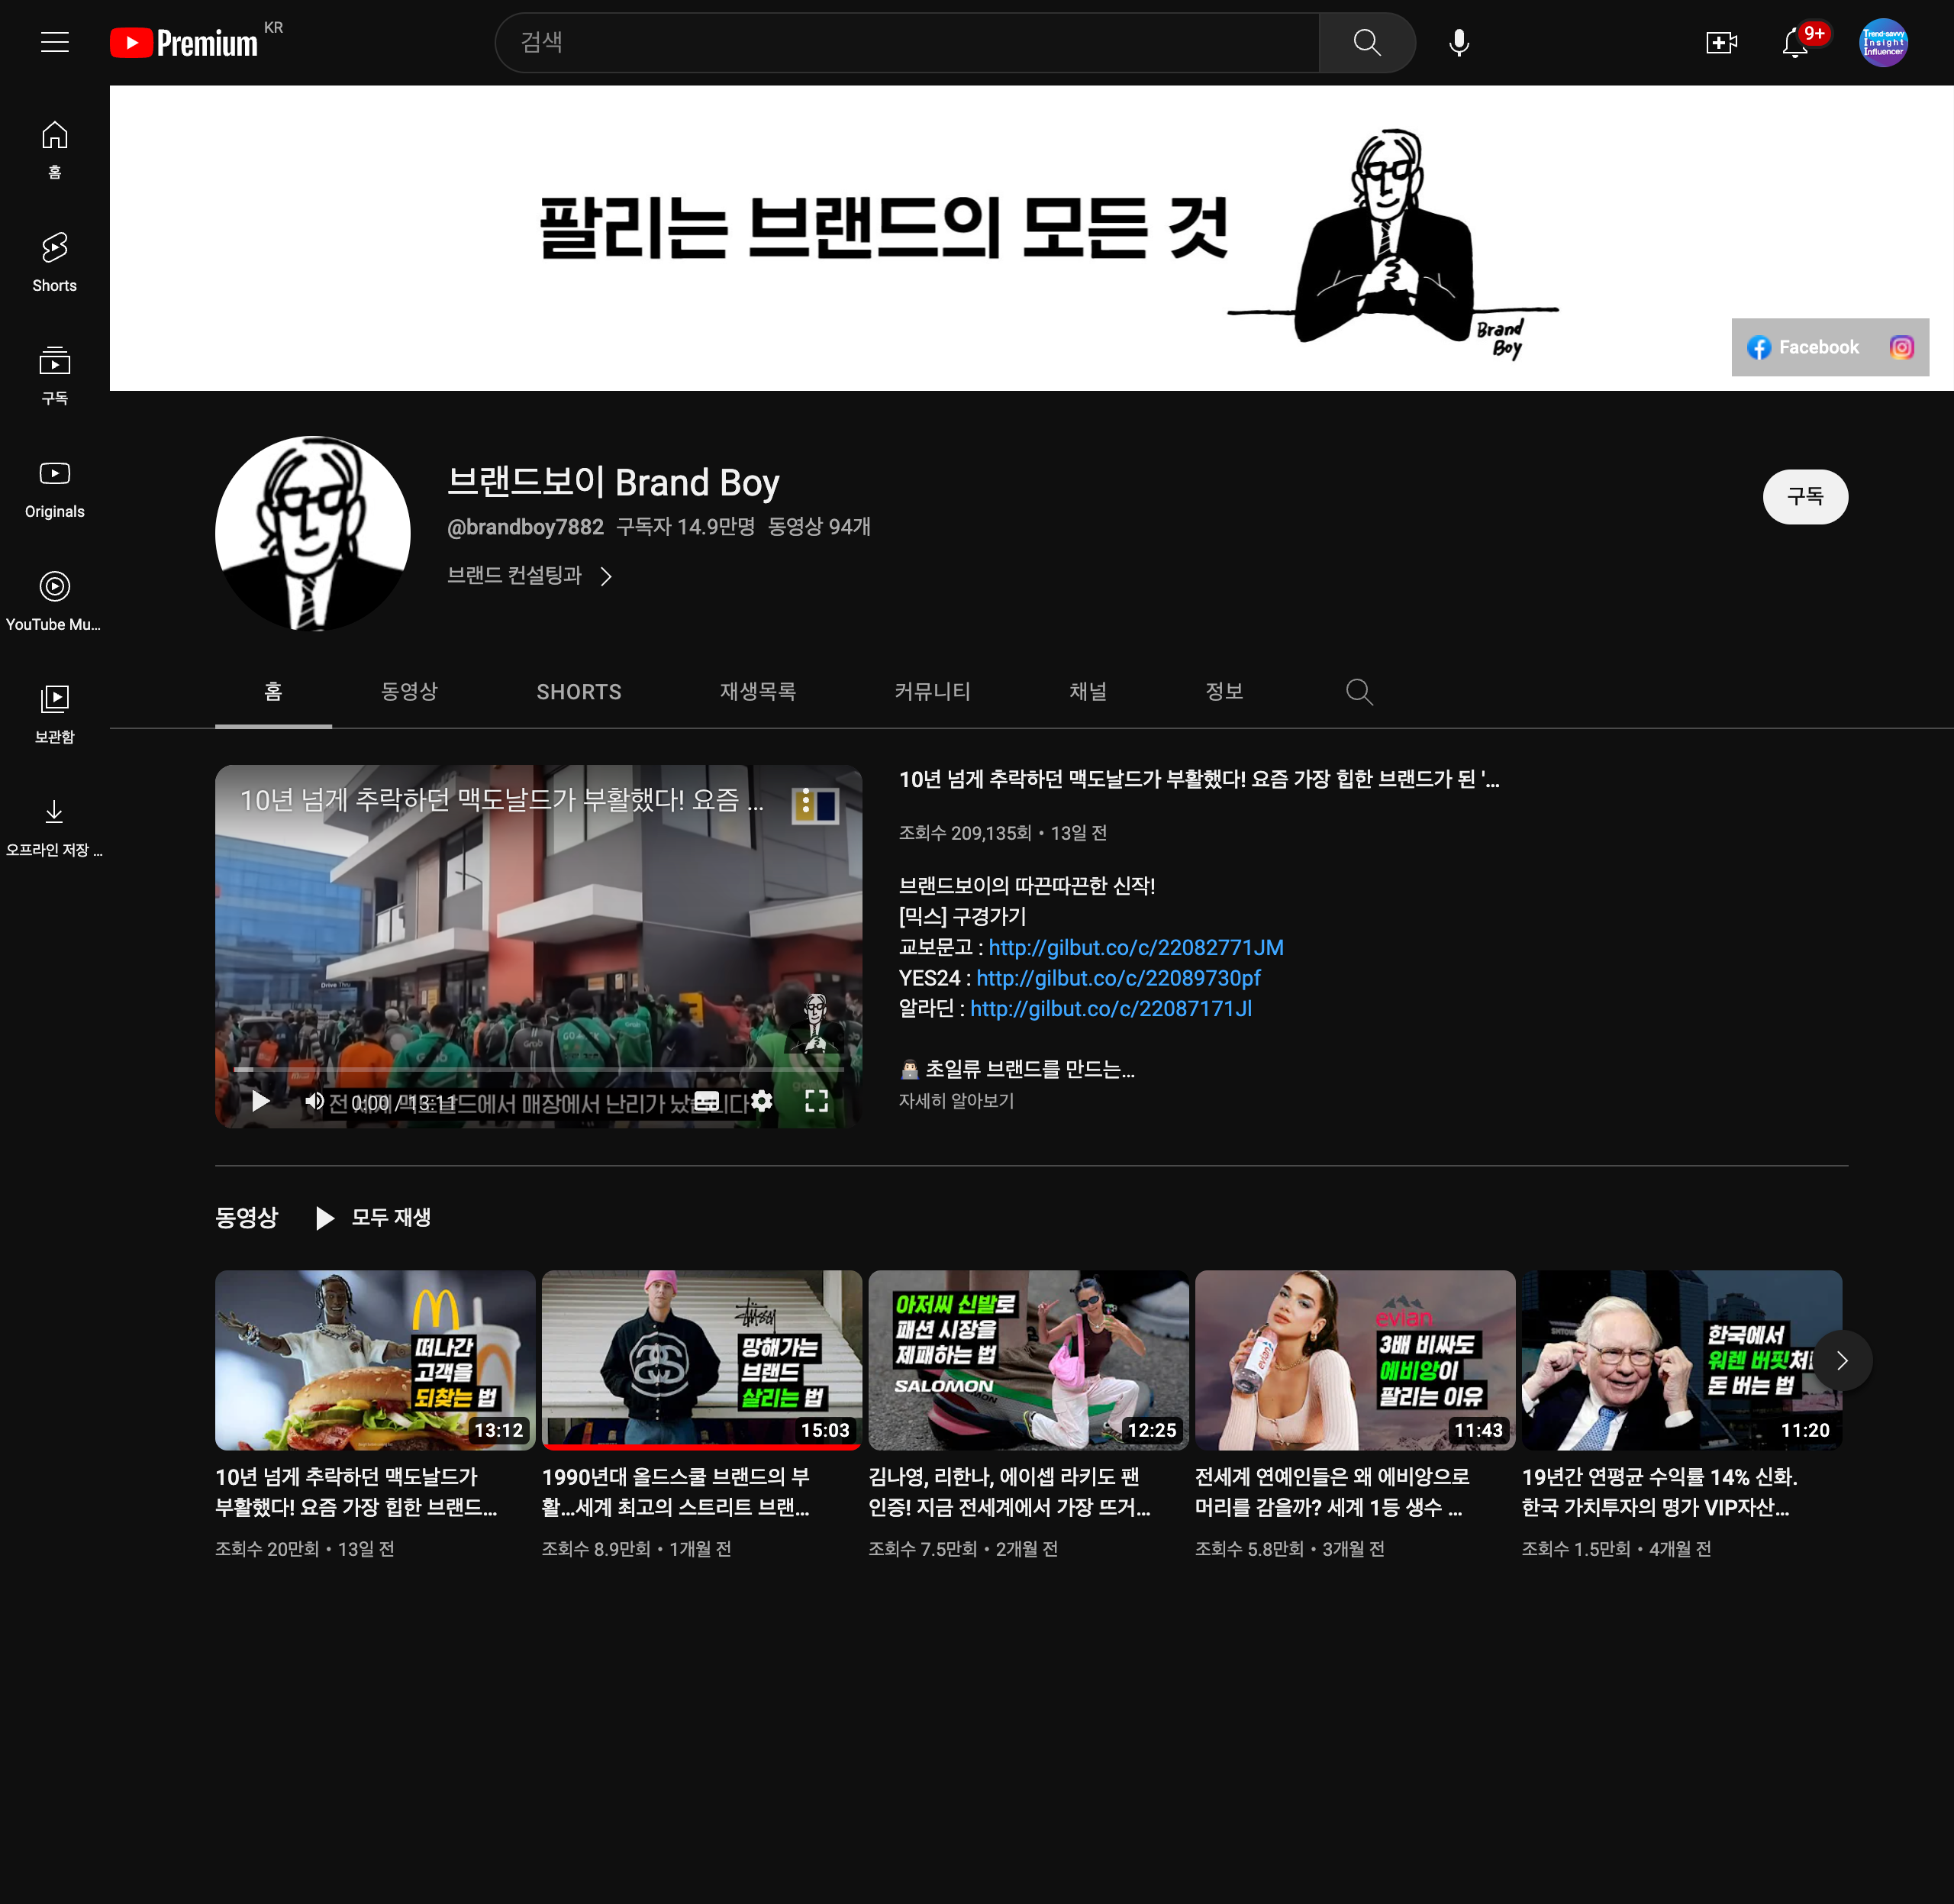Open the 교보문고 gilbut link
Viewport: 1954px width, 1904px height.
tap(1136, 947)
